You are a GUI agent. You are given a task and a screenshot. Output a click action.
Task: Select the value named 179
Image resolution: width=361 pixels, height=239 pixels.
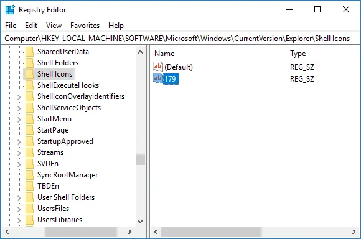(171, 79)
